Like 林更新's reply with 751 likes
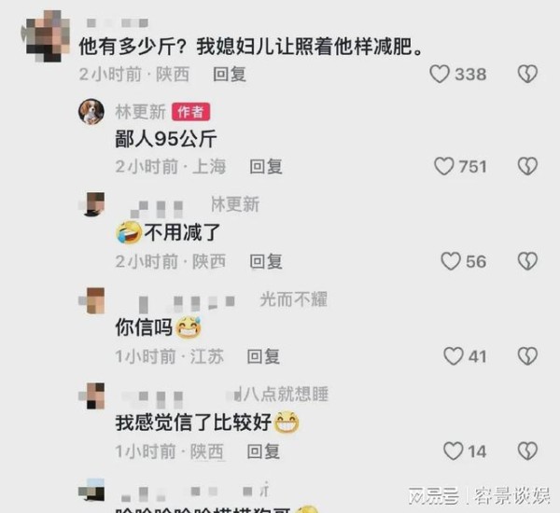 [x=444, y=166]
